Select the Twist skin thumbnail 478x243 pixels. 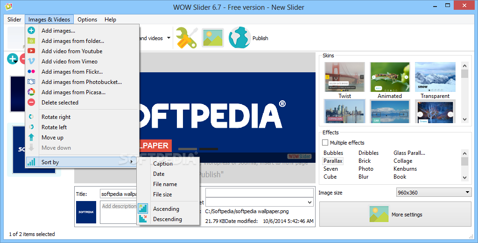(345, 77)
